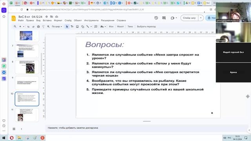Insert an image tool
251x141 pixels.
pos(77,27)
